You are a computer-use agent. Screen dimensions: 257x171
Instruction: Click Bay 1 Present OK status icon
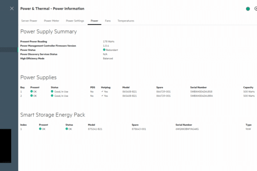(32, 91)
